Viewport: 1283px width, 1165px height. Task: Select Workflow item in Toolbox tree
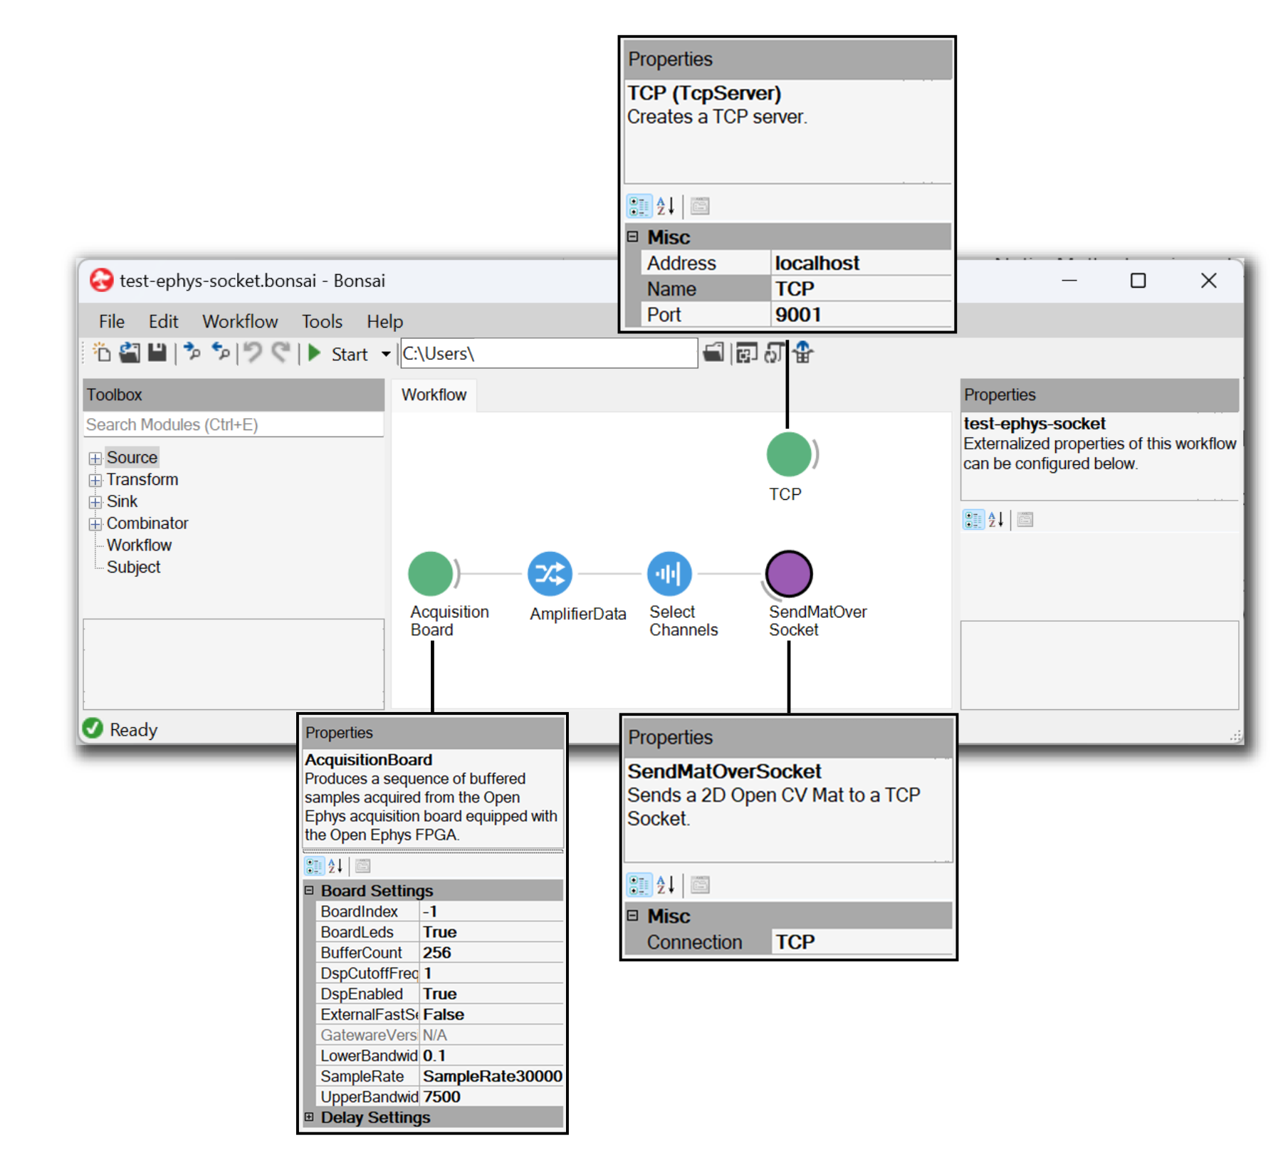(x=139, y=545)
